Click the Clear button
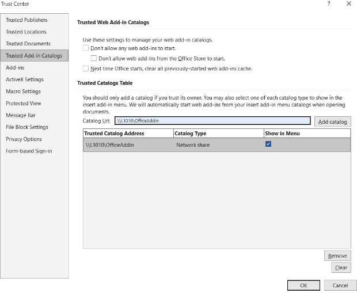The height and width of the screenshot is (293, 357). pyautogui.click(x=341, y=268)
